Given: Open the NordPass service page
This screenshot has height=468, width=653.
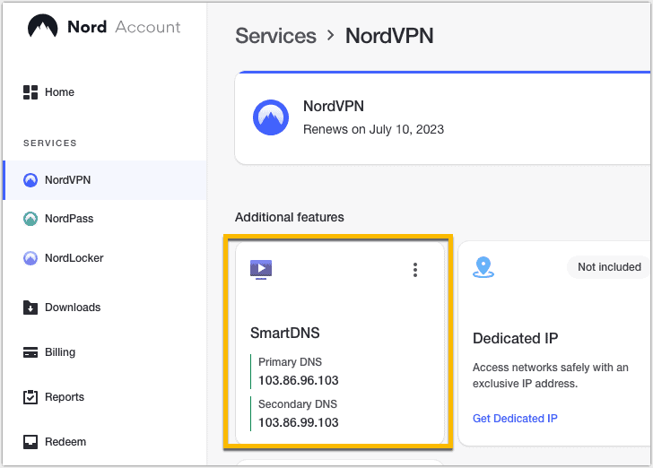Looking at the screenshot, I should pyautogui.click(x=69, y=219).
